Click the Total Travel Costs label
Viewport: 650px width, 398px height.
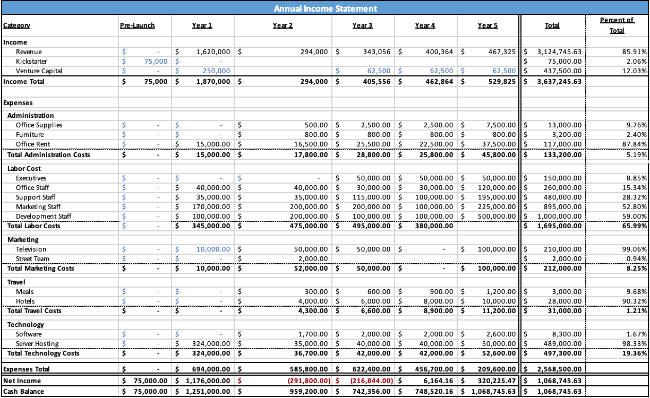34,311
